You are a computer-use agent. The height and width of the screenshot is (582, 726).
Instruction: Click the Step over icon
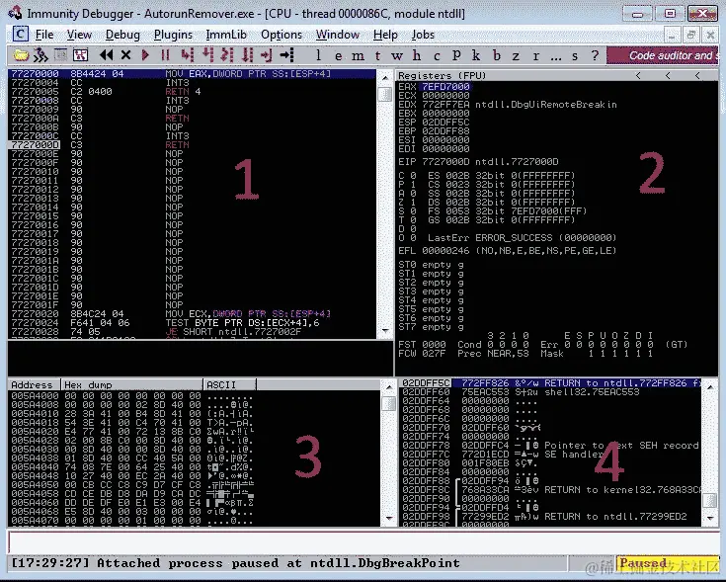(207, 55)
